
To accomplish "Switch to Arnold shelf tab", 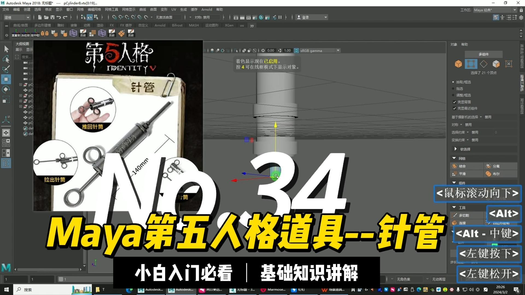I will [x=160, y=25].
